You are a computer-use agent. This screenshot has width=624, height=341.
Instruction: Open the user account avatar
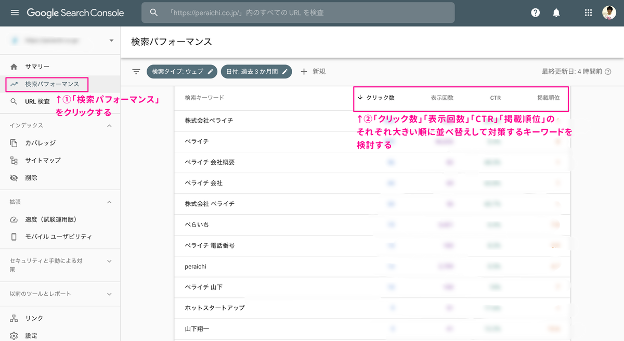(x=609, y=12)
